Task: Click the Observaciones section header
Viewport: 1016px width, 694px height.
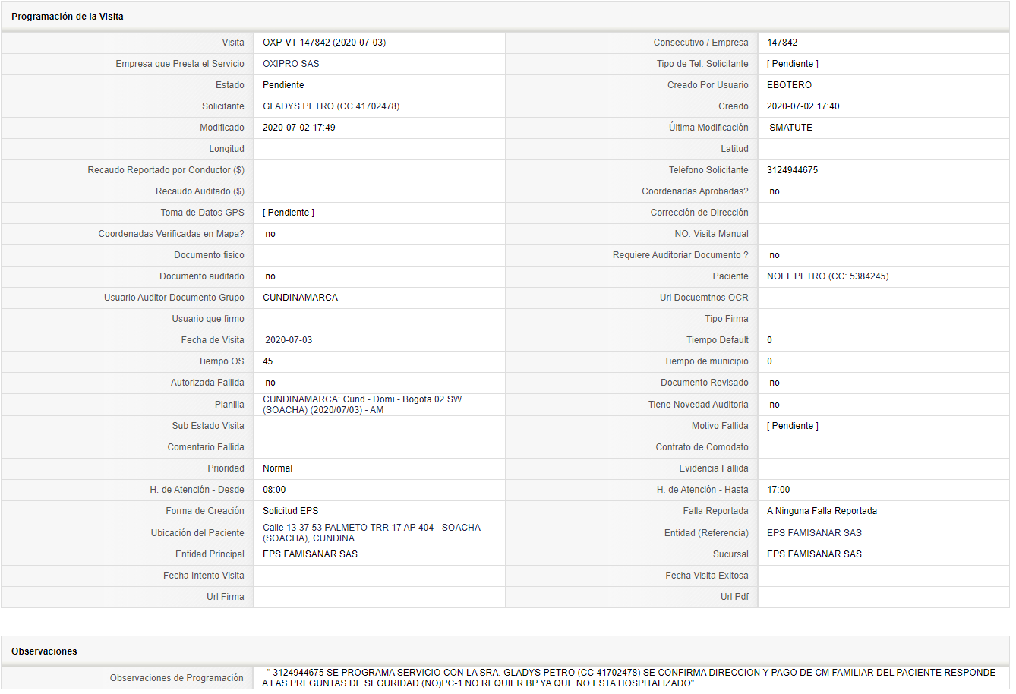Action: [x=44, y=651]
